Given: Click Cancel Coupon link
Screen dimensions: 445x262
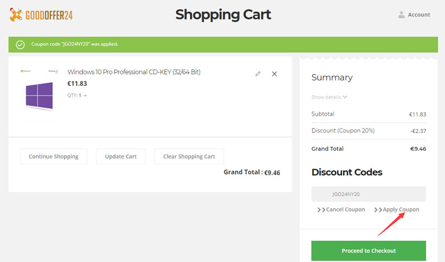Looking at the screenshot, I should pos(341,210).
